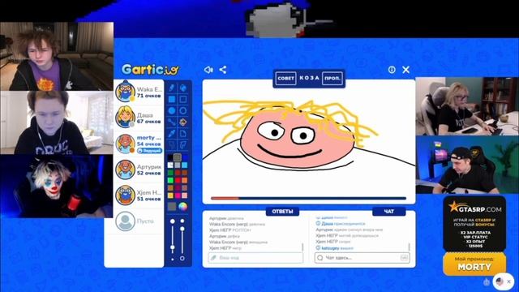519x292 pixels.
Task: Click the brush opacity slider handle
Action: (x=182, y=229)
